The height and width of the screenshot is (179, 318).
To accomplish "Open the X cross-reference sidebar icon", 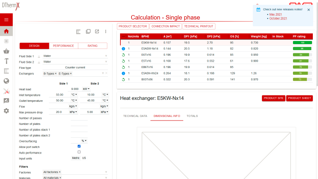I will tap(6, 91).
